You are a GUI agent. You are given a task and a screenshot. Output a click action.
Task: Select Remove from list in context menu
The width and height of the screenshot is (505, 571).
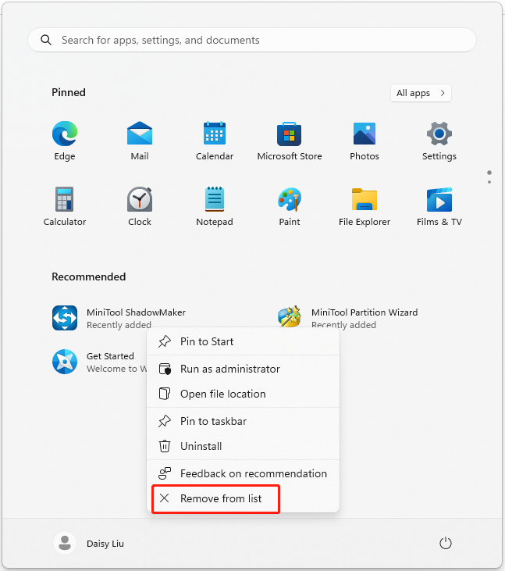(221, 498)
